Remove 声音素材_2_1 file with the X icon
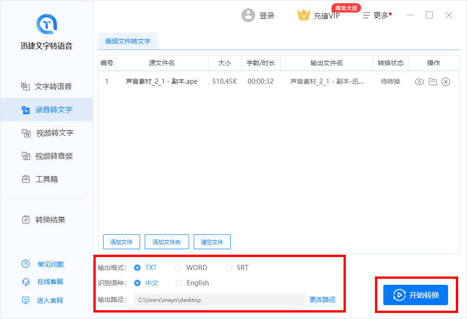Viewport: 467px width, 319px height. [446, 82]
